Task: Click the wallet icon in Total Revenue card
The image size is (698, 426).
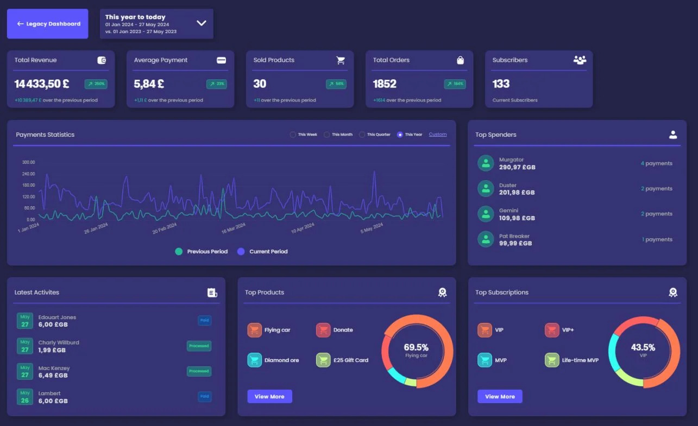Action: point(102,60)
